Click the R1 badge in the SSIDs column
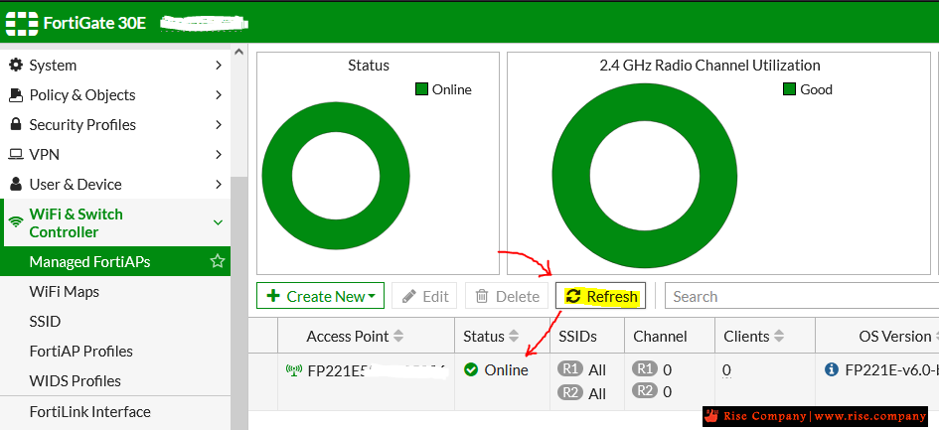The image size is (939, 430). (x=570, y=368)
